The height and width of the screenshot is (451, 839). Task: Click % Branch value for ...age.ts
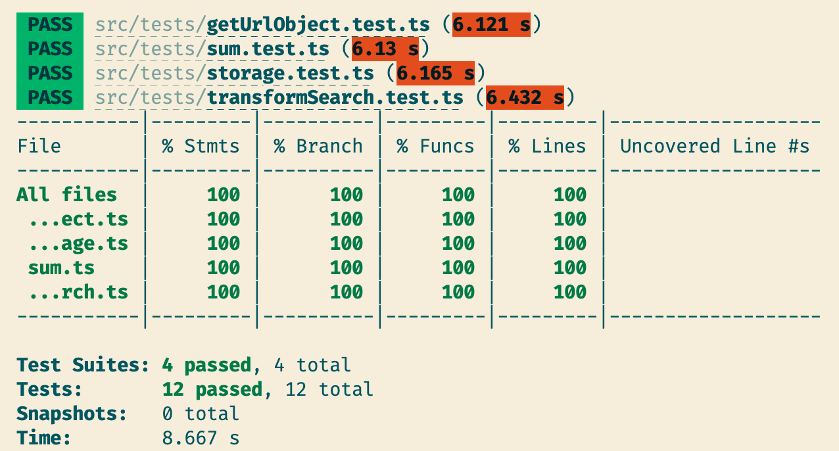[347, 243]
